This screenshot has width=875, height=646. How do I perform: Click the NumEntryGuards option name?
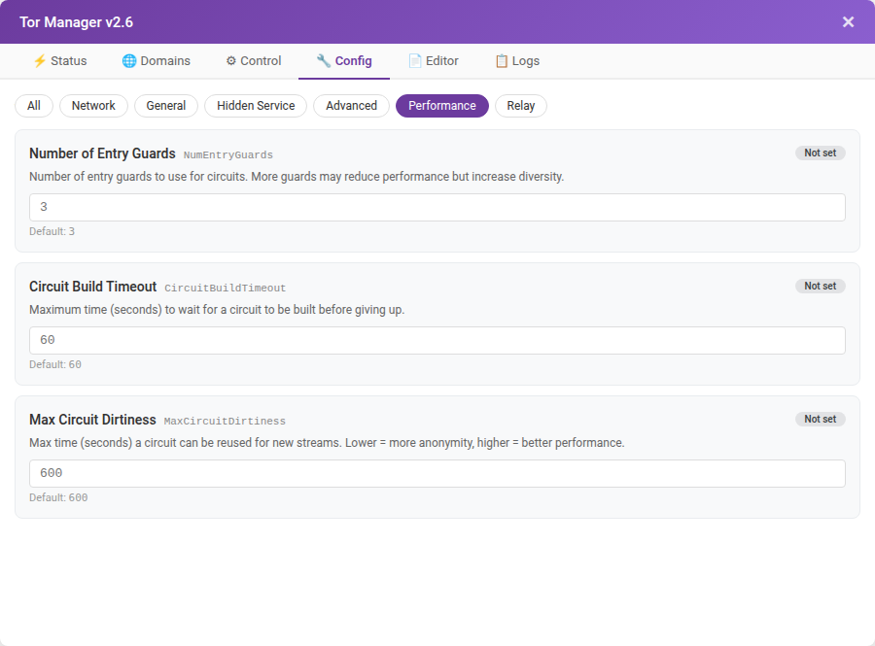pyautogui.click(x=228, y=155)
